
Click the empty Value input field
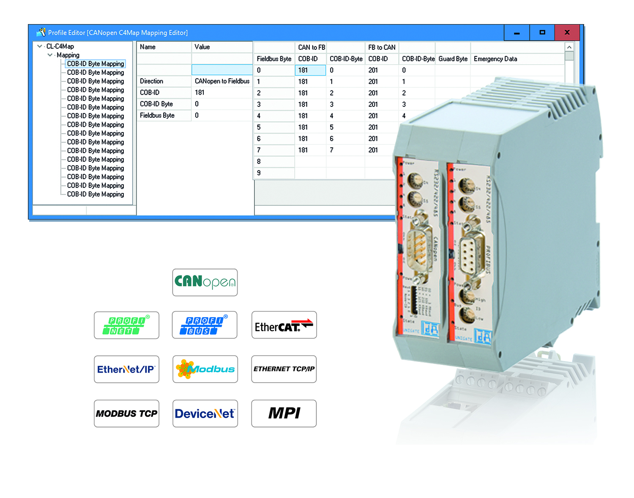click(221, 70)
